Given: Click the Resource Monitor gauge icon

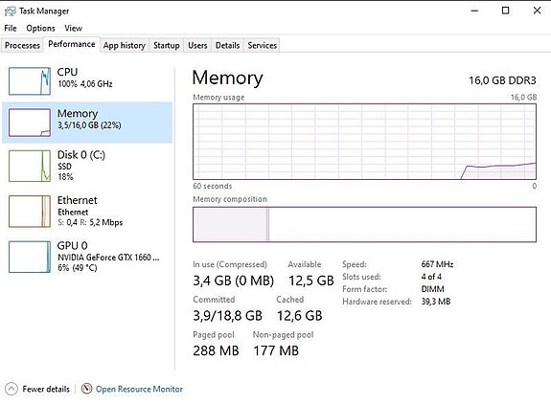Looking at the screenshot, I should 86,389.
